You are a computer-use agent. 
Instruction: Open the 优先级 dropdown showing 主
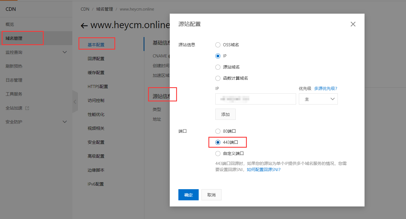point(318,99)
